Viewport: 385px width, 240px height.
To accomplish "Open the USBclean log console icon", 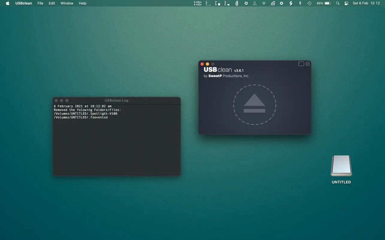I will (301, 64).
